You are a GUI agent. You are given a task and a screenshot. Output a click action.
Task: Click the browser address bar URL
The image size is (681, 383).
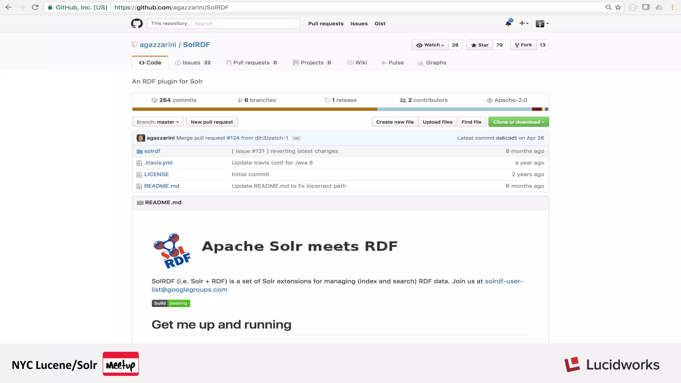click(x=172, y=7)
